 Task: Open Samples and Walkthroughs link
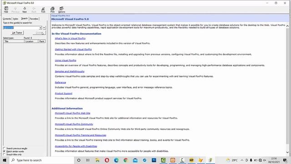click(70, 72)
